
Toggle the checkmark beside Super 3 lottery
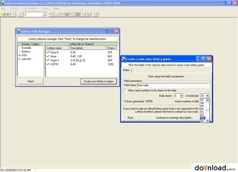48,60
